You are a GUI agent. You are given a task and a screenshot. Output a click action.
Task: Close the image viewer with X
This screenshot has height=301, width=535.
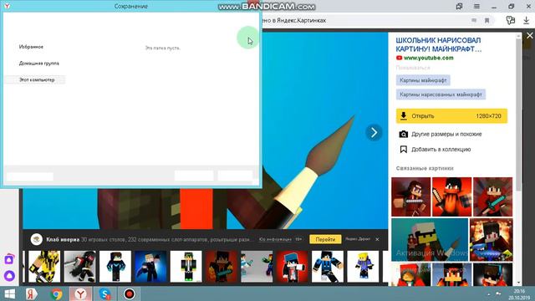(529, 35)
